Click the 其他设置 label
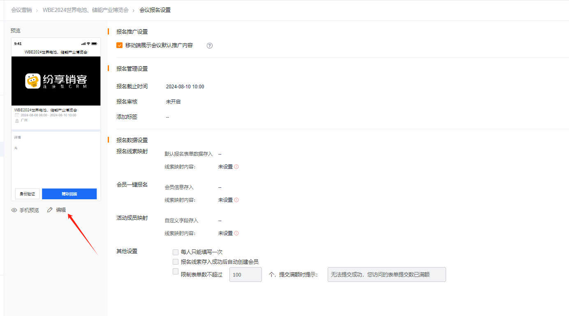The height and width of the screenshot is (316, 569). (127, 251)
